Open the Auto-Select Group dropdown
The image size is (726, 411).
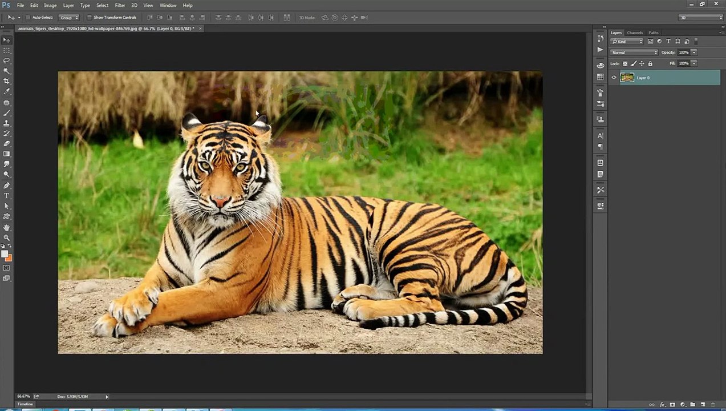pyautogui.click(x=69, y=18)
